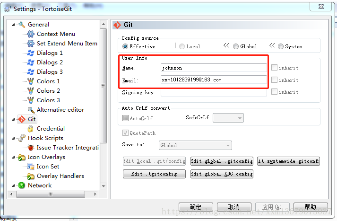Toggle the QuotePath checkbox
Image resolution: width=337 pixels, height=221 pixels.
pos(125,133)
